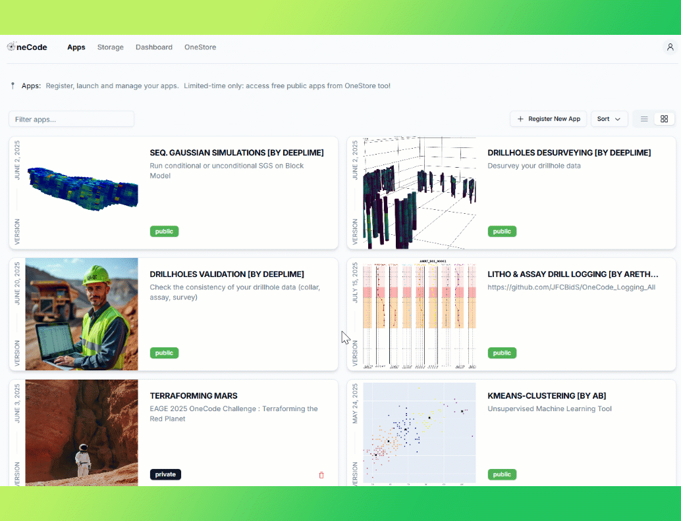
Task: Click JUNE 20, 2025 date on Drillholes Validation
Action: (x=17, y=283)
